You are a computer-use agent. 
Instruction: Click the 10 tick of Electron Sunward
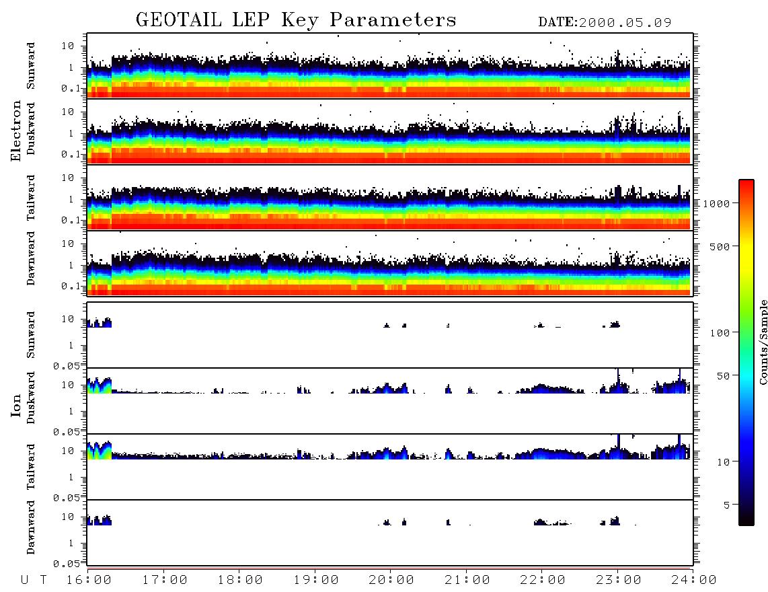pyautogui.click(x=68, y=46)
